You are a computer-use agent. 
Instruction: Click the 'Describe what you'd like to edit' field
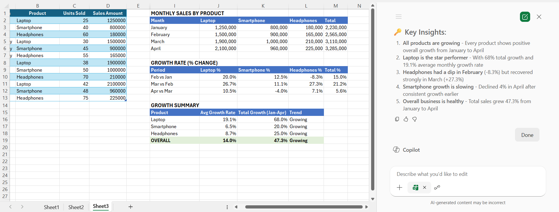(468, 174)
